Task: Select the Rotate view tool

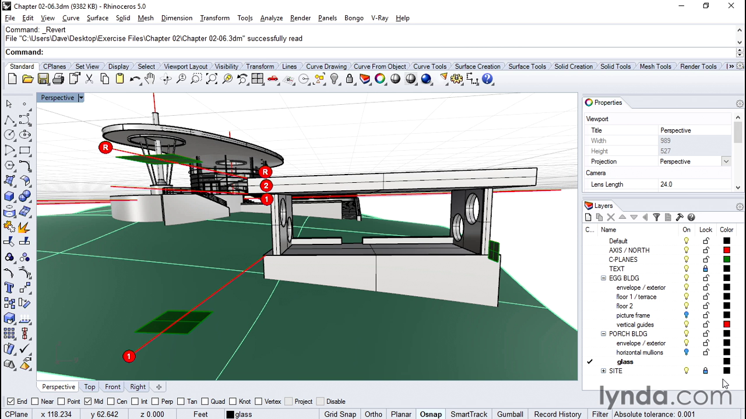Action: point(166,79)
